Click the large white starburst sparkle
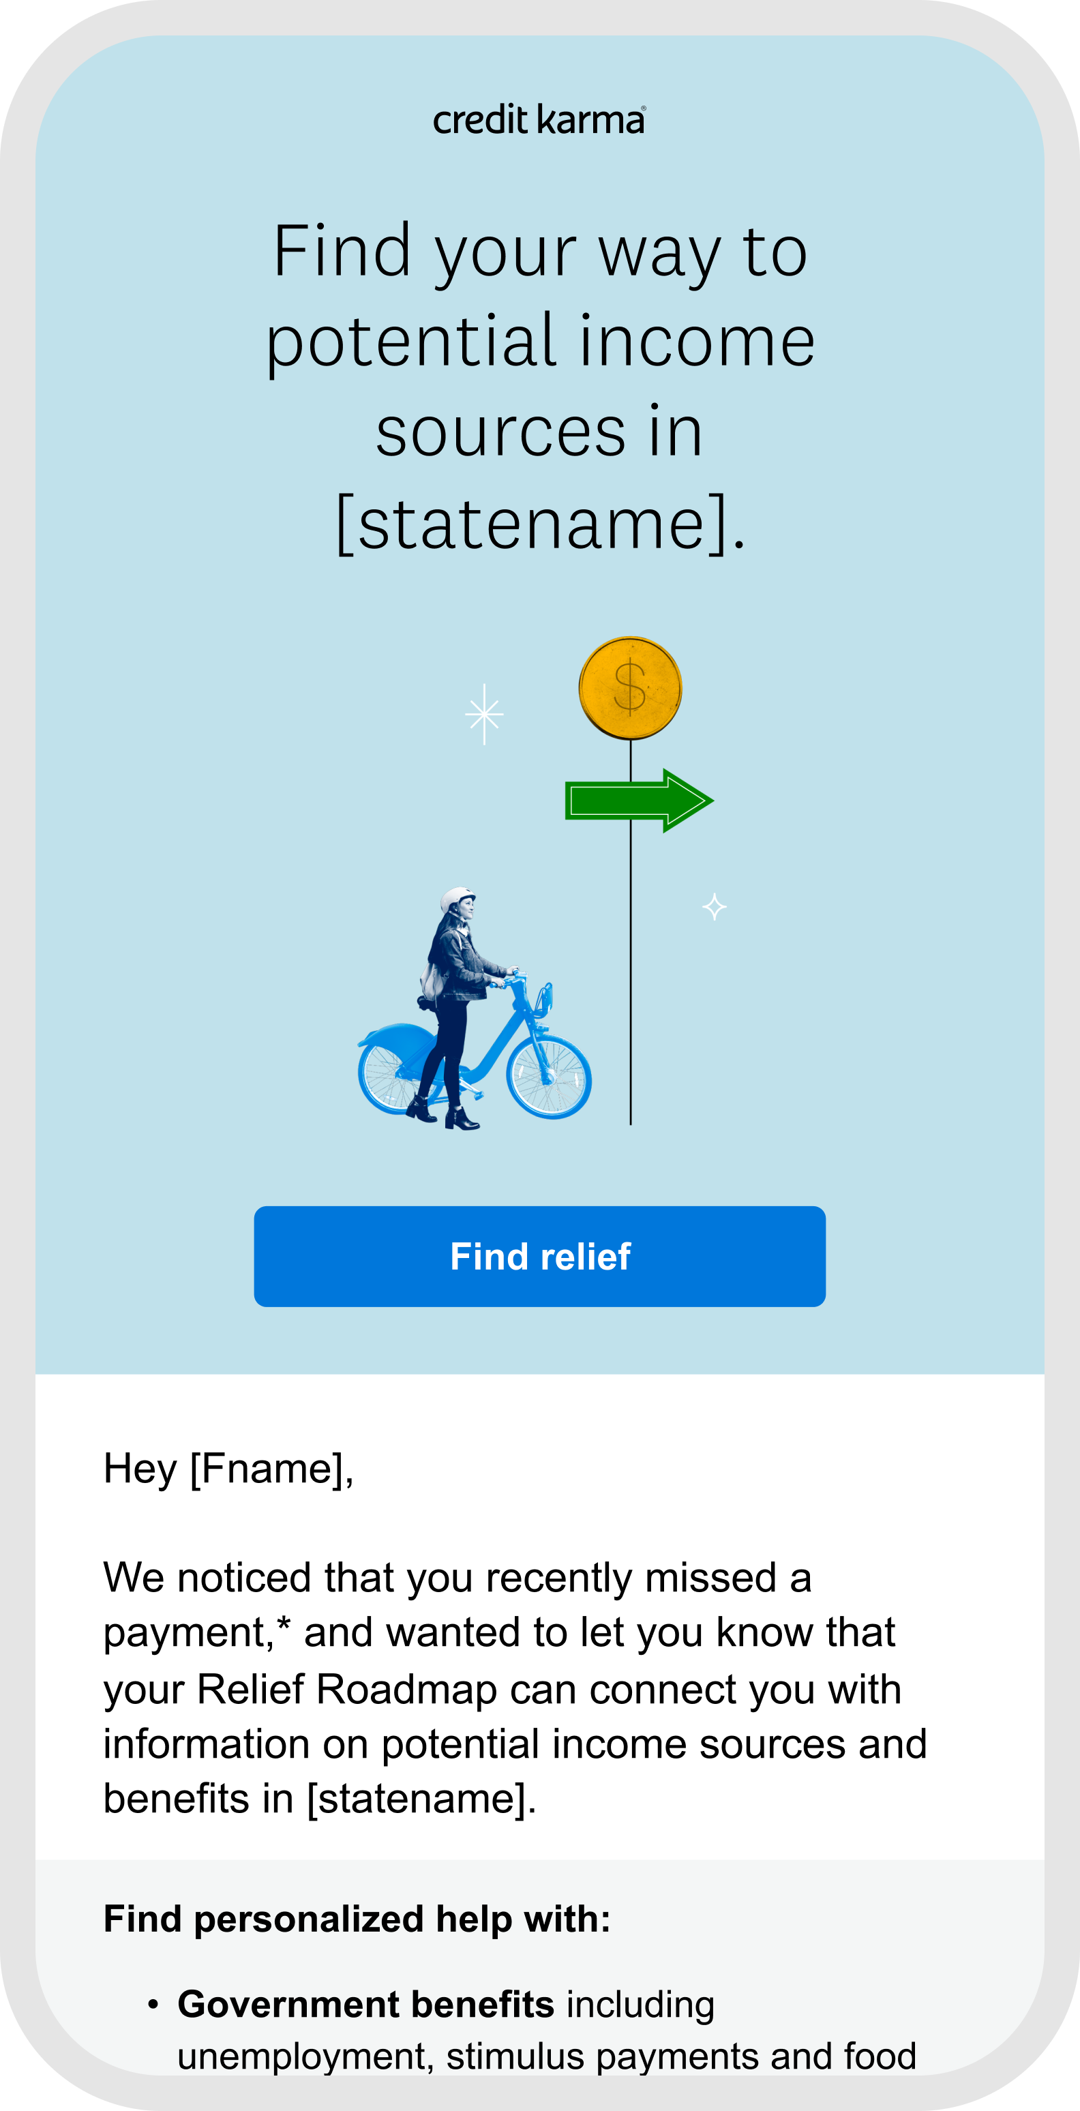The height and width of the screenshot is (2111, 1080). pyautogui.click(x=484, y=715)
